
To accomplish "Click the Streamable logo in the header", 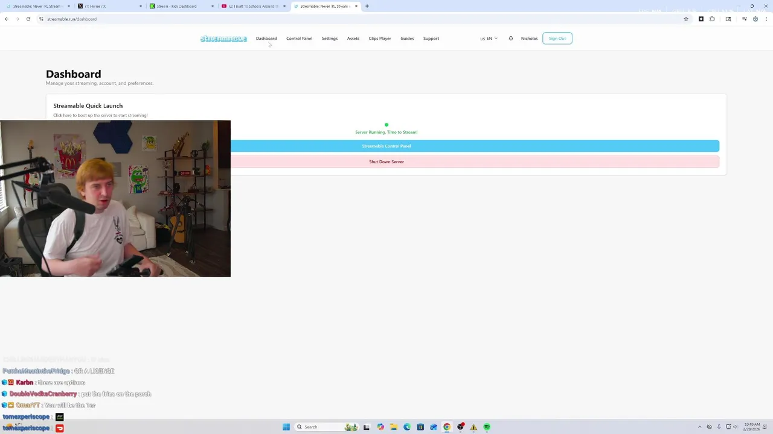I will pyautogui.click(x=223, y=39).
